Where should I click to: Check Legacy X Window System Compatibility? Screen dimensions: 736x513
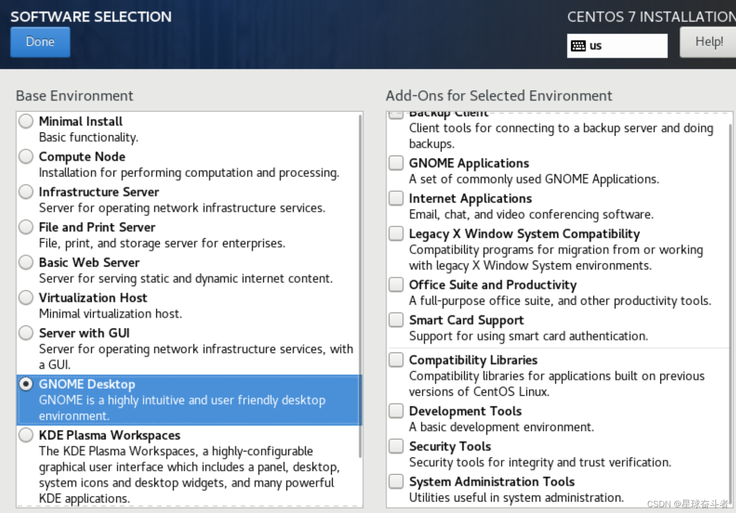396,233
